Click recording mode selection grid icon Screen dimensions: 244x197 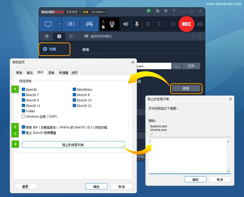(86, 36)
